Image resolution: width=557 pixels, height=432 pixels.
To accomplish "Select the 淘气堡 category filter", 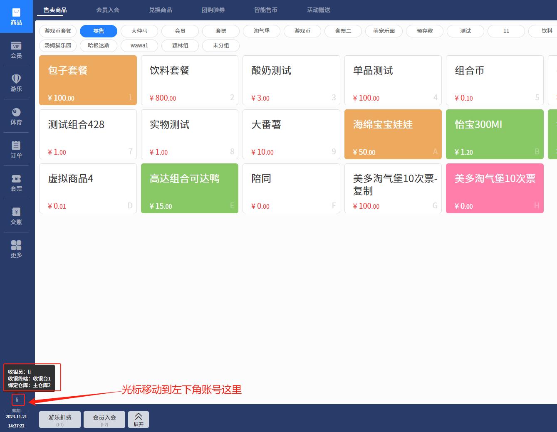I will click(x=262, y=31).
